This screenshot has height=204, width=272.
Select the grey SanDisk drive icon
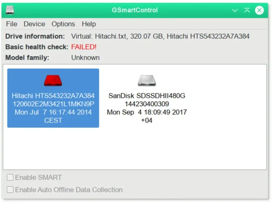coord(147,81)
